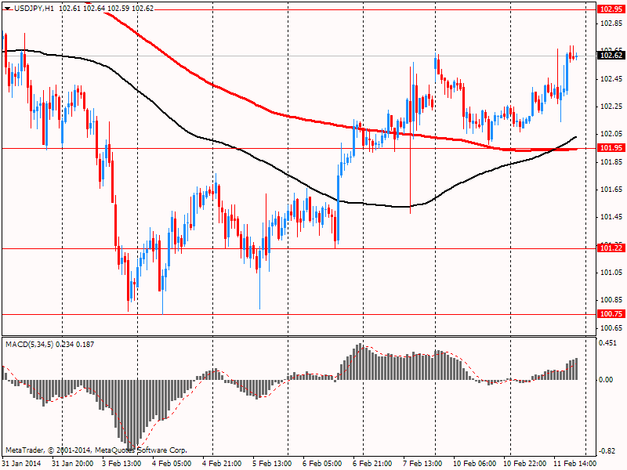Select the red 101.22 level price label

(611, 248)
